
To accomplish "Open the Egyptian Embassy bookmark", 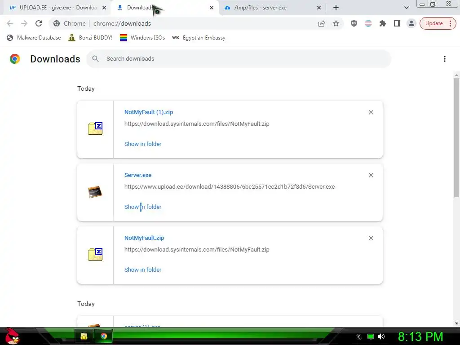I will (199, 38).
